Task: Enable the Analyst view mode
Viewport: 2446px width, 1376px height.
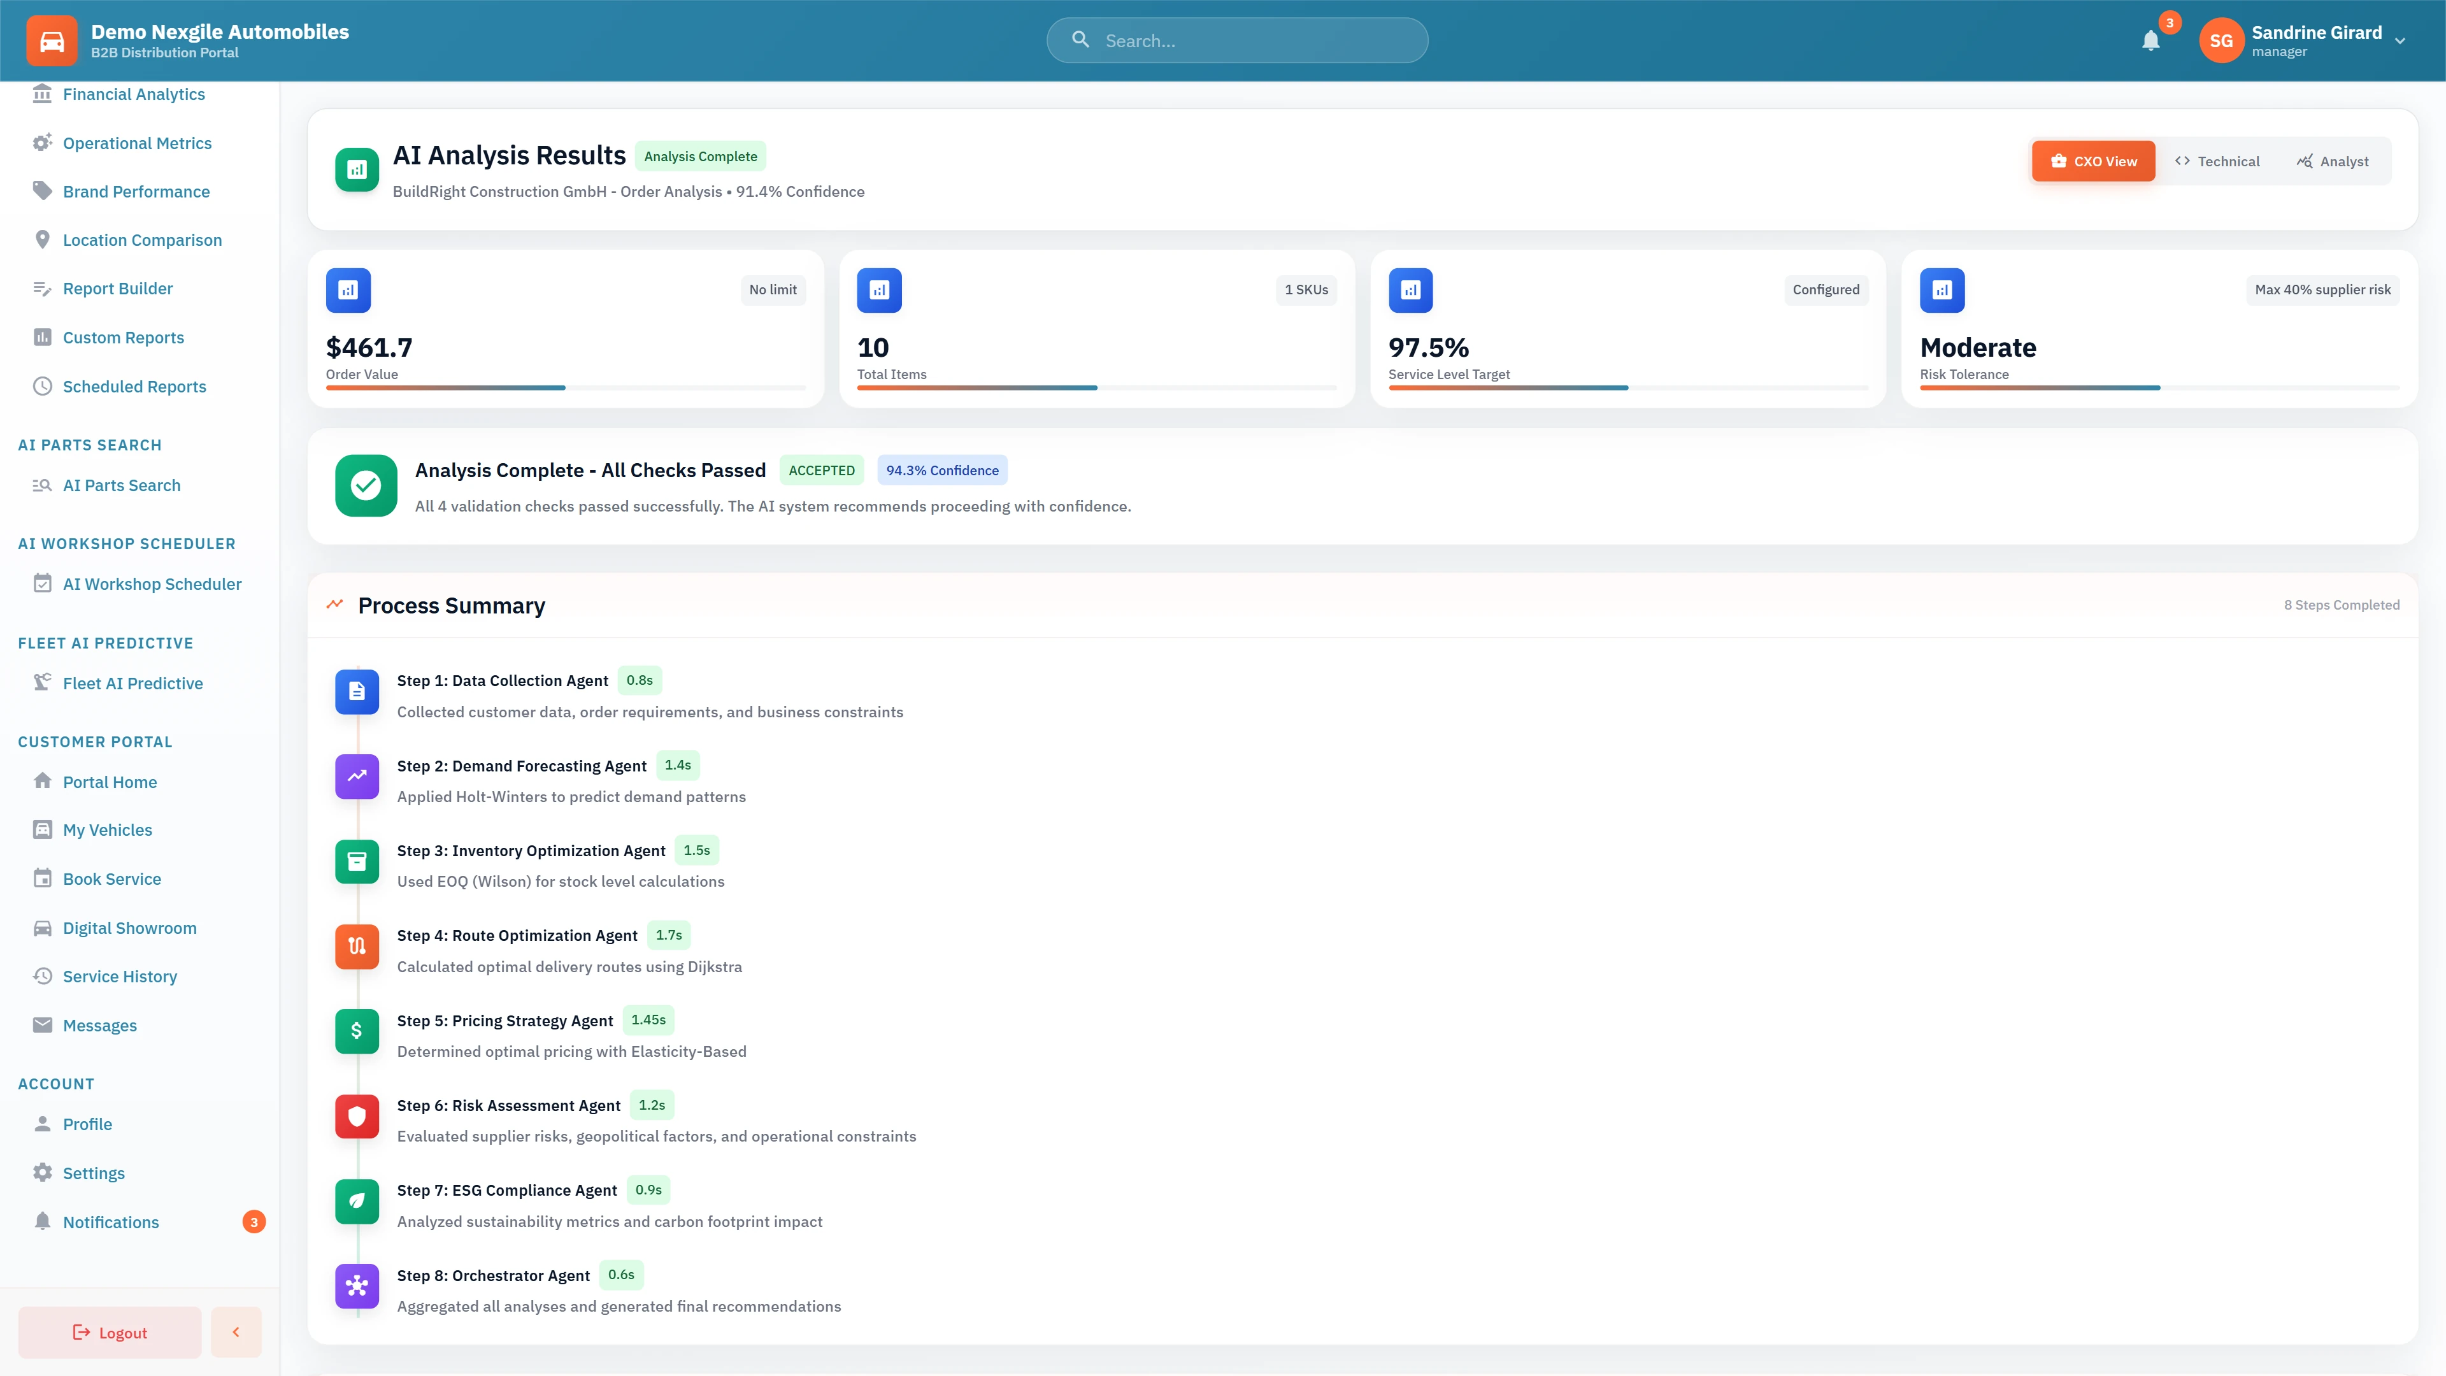Action: point(2335,161)
